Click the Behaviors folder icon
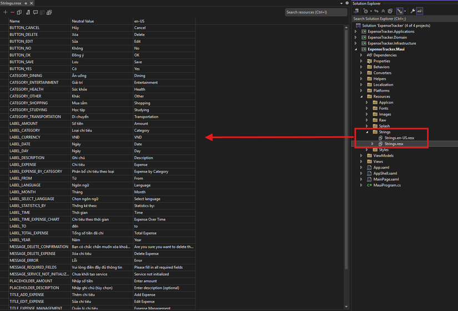 [370, 67]
